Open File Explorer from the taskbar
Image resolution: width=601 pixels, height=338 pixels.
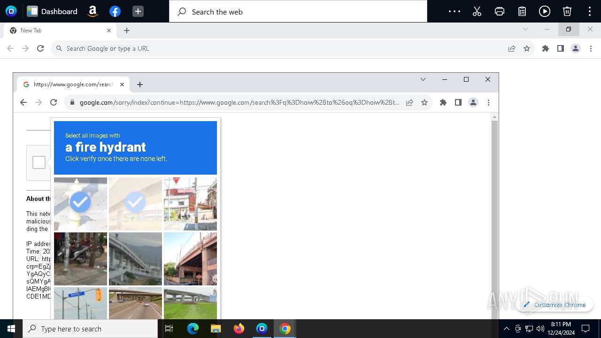(x=216, y=329)
